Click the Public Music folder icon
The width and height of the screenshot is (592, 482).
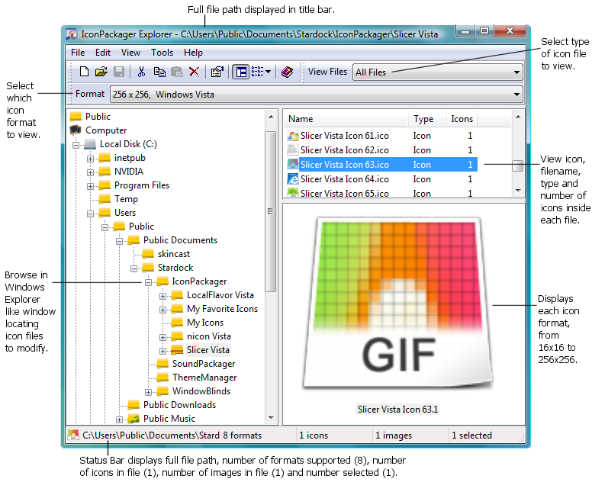(x=134, y=418)
